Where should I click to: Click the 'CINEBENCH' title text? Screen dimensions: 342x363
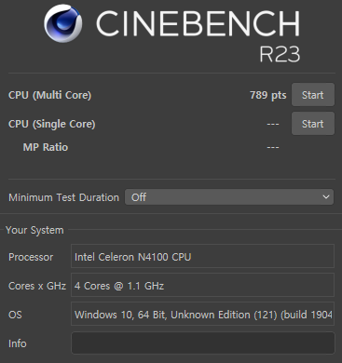coord(198,23)
